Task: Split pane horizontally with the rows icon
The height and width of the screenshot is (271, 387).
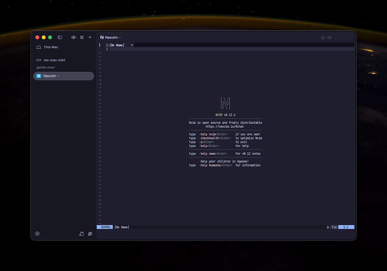Action: tap(329, 37)
